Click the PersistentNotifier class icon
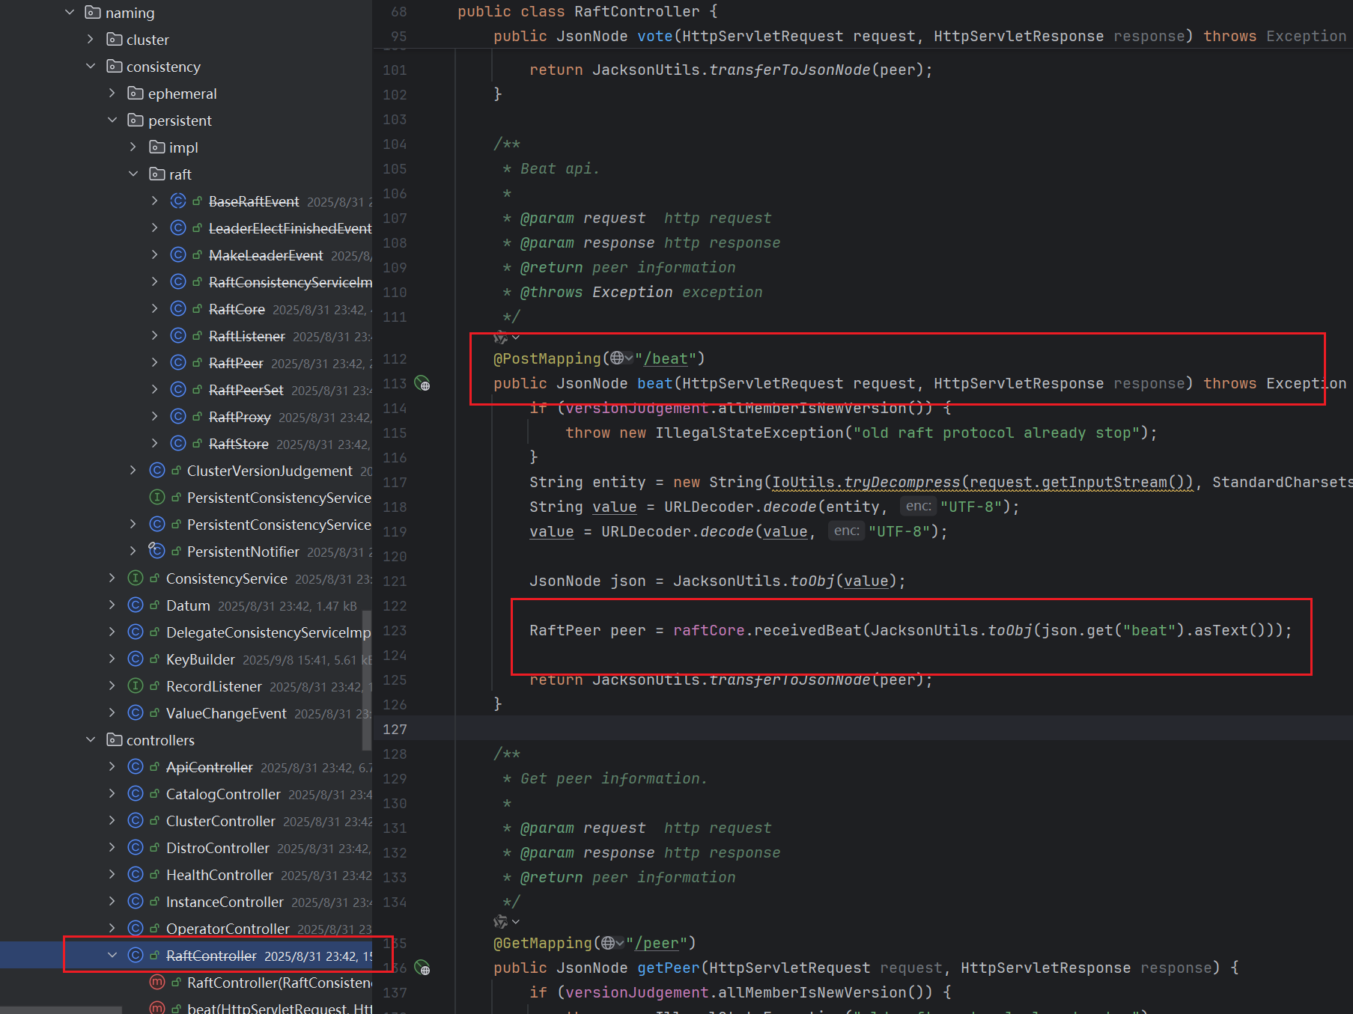Image resolution: width=1353 pixels, height=1014 pixels. 157,552
